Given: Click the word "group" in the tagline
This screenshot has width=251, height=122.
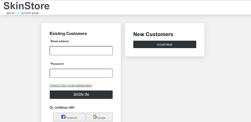Looking at the screenshot, I should click(35, 13).
